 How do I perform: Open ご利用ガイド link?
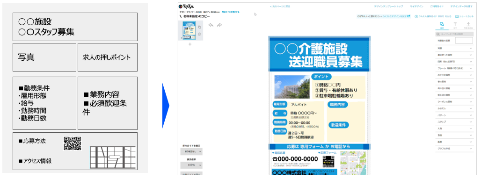437,6
